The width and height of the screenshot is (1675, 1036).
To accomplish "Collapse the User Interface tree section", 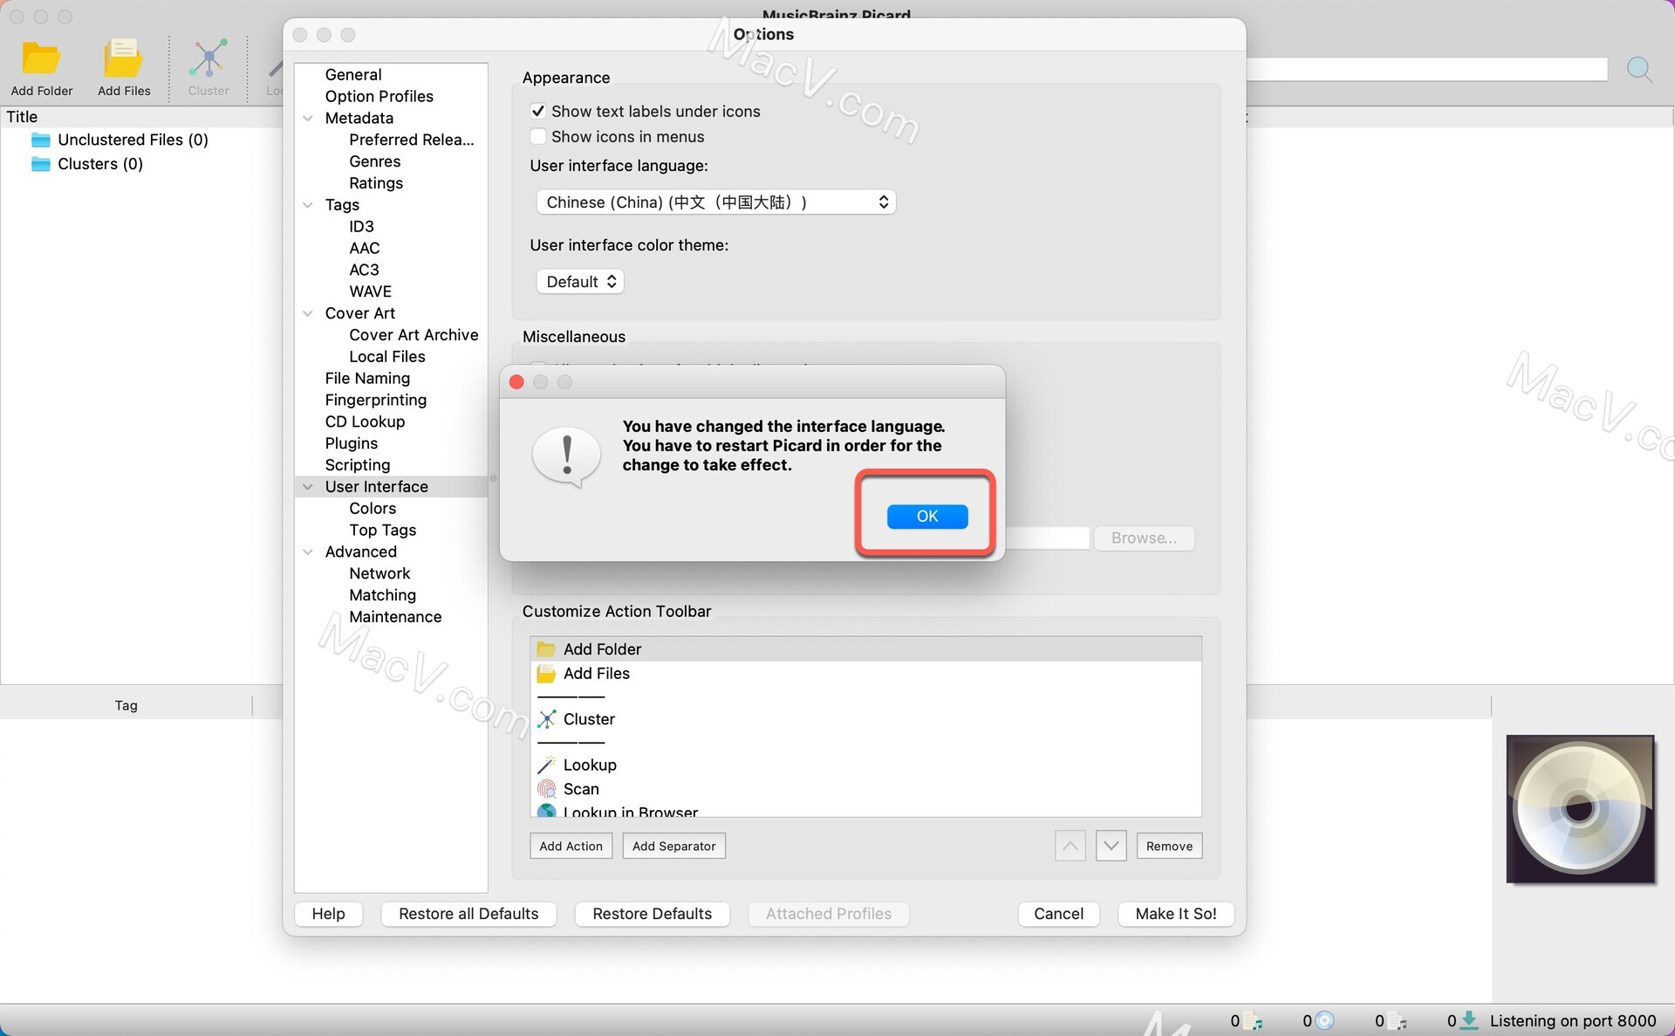I will point(308,487).
